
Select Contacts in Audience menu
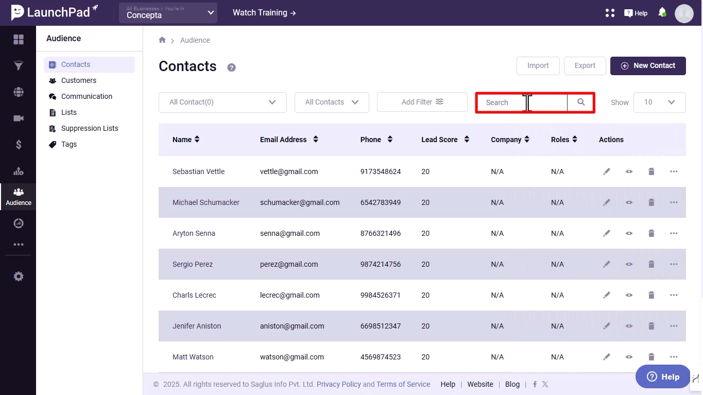89,64
